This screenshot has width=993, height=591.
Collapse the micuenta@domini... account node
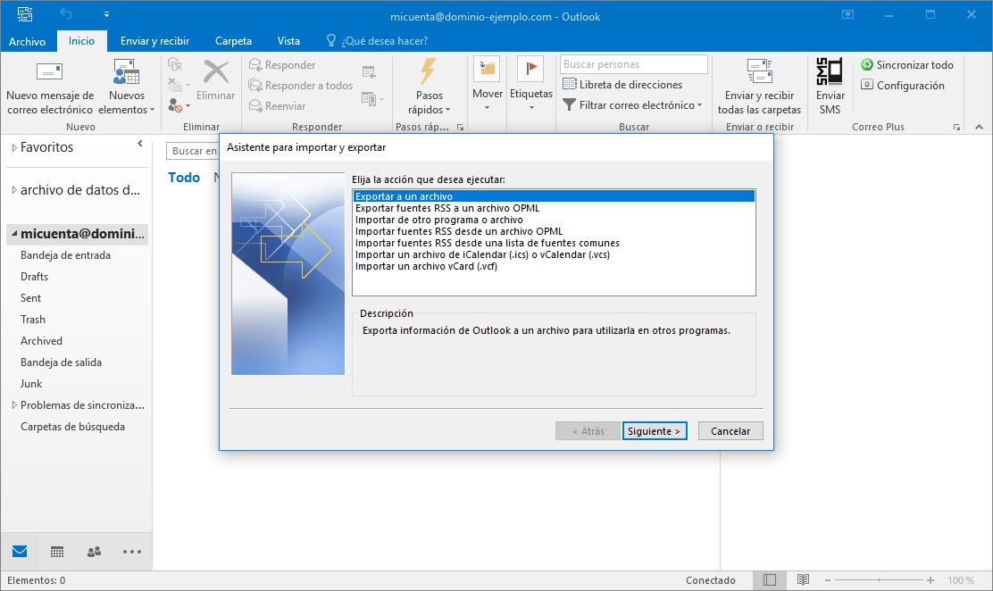coord(14,233)
